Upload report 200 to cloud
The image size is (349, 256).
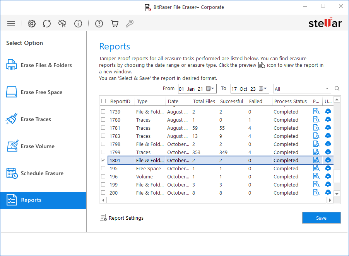pyautogui.click(x=328, y=193)
